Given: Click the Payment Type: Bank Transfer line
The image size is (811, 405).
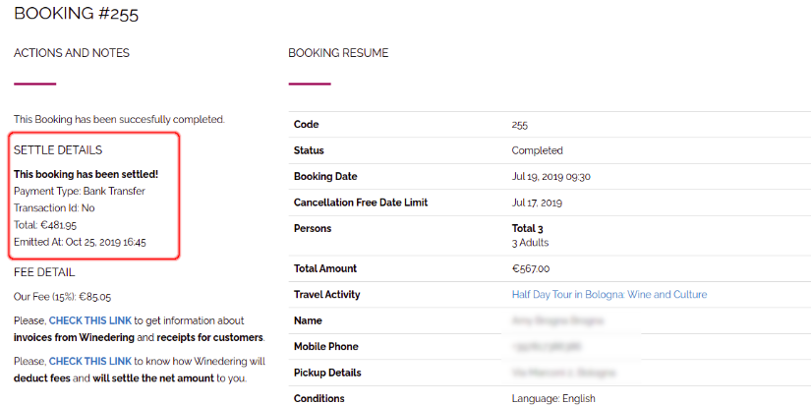Looking at the screenshot, I should 79,191.
